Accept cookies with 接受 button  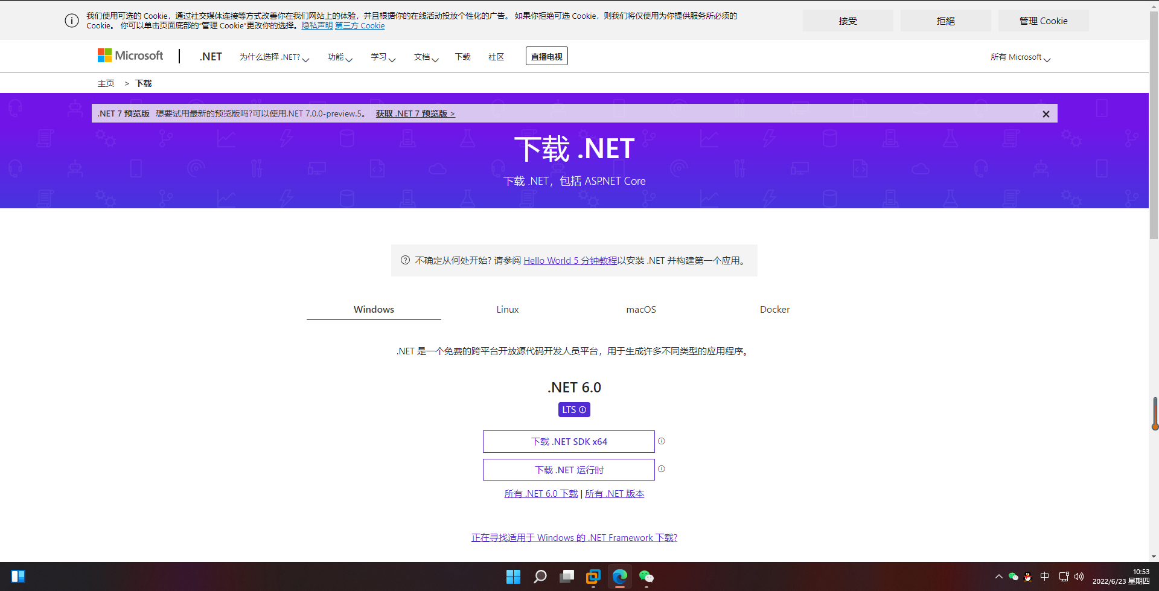848,21
